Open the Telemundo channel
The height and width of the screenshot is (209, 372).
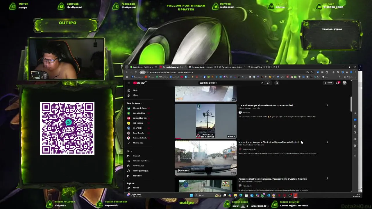(x=138, y=138)
